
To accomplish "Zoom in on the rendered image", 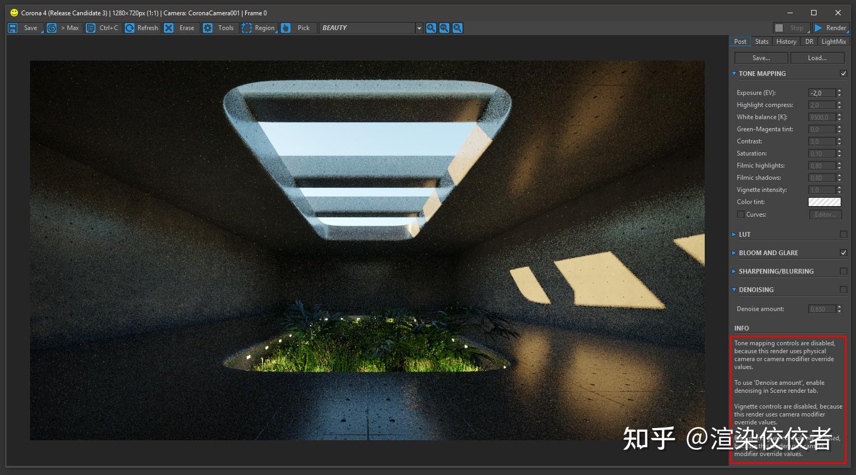I will (431, 28).
